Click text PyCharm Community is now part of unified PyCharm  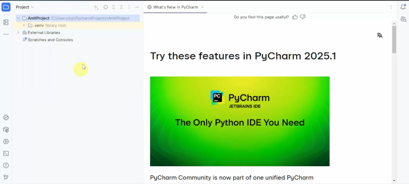click(232, 178)
